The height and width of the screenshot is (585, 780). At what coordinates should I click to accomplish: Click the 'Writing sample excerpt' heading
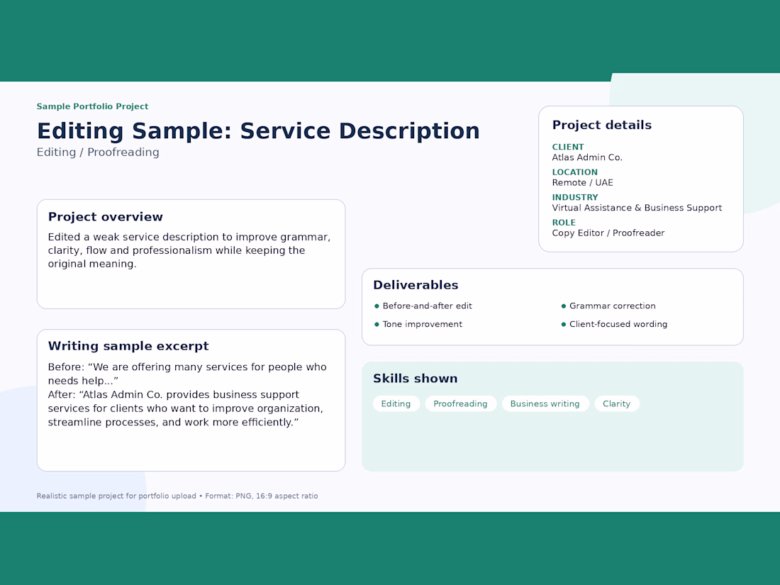click(128, 346)
